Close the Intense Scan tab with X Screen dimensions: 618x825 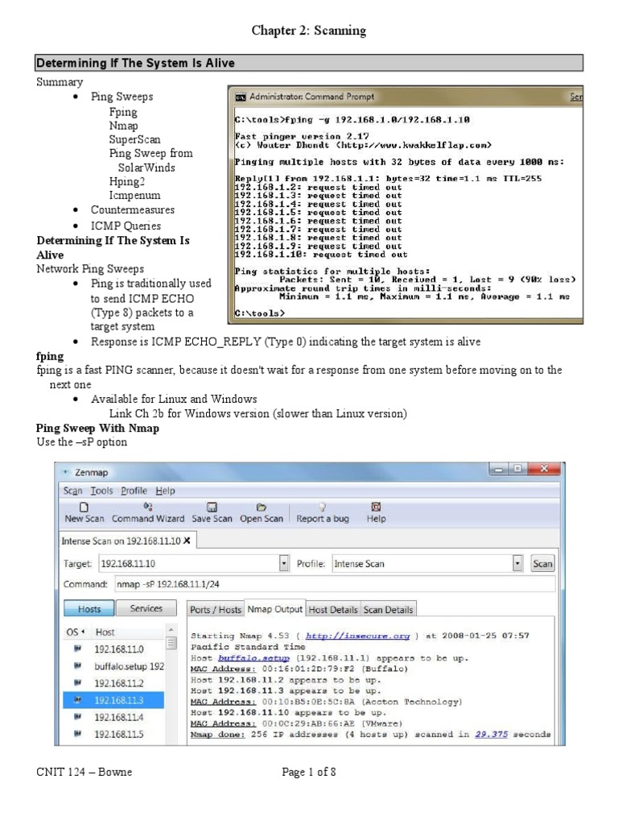[187, 541]
